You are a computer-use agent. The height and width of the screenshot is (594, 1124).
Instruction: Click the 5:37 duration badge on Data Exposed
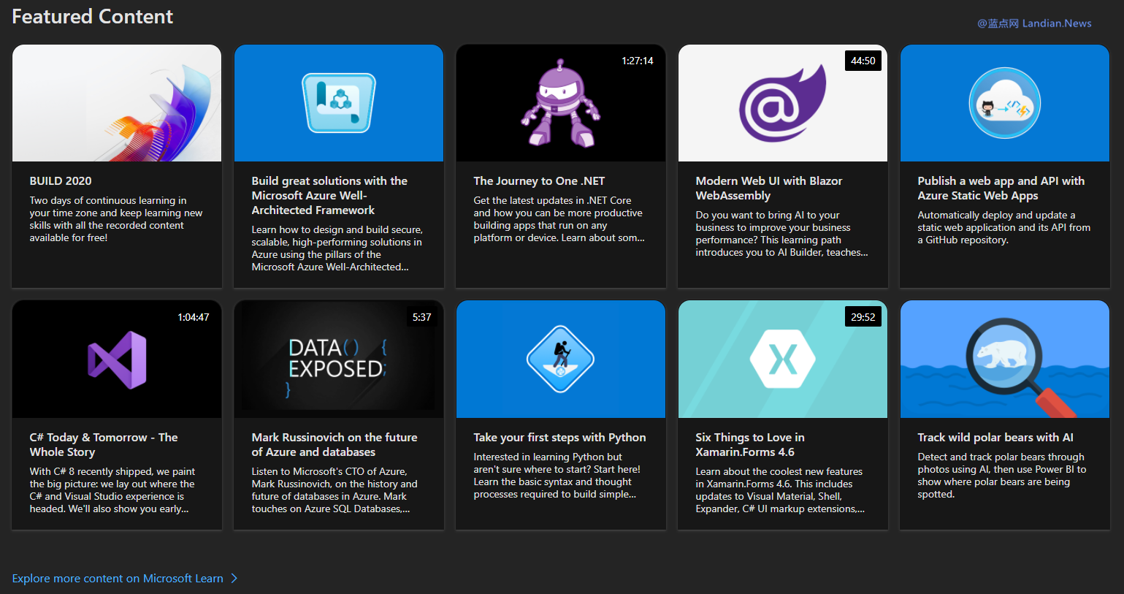click(421, 317)
